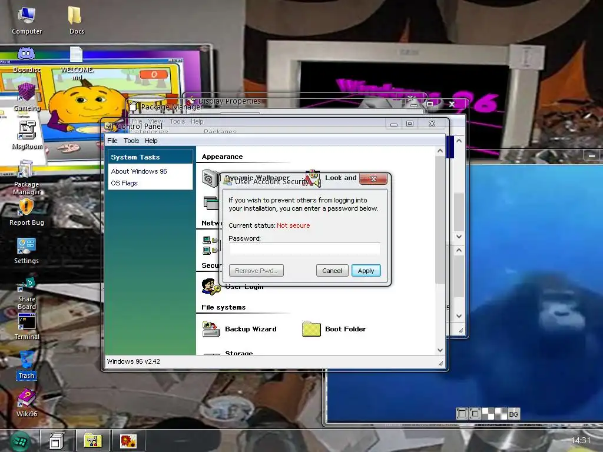The image size is (603, 452).
Task: Click the Package Manager lower pane scroll-up arrow
Action: (x=459, y=250)
